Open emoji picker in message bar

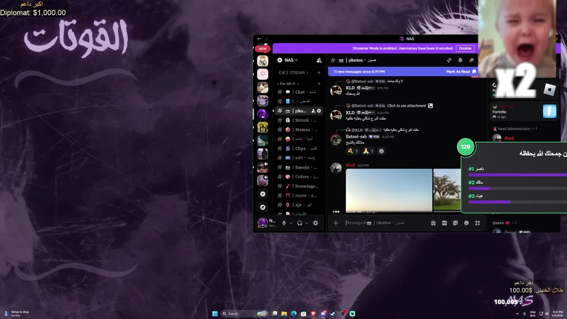(466, 223)
